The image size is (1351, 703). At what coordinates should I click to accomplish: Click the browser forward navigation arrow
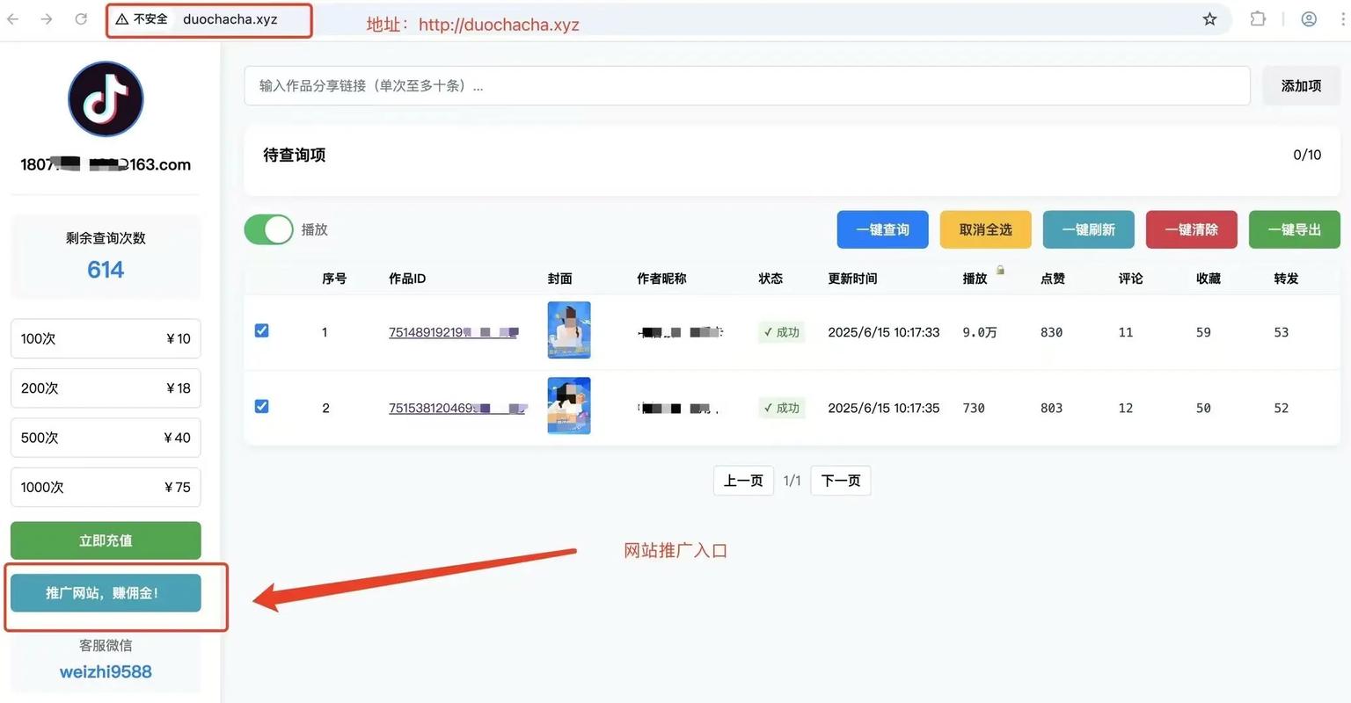(46, 18)
